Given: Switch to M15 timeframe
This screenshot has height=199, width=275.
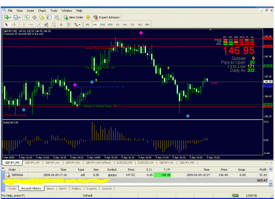Looking at the screenshot, I should (103, 25).
